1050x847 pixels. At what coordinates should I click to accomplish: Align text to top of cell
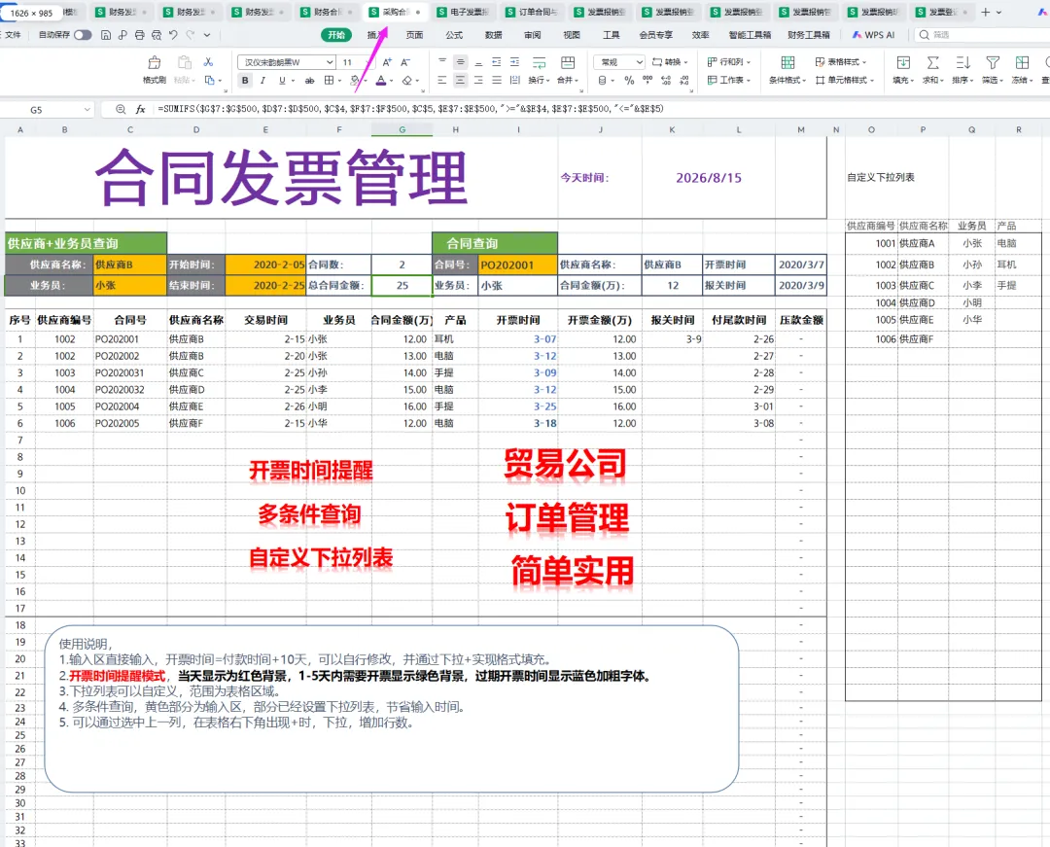(x=442, y=61)
